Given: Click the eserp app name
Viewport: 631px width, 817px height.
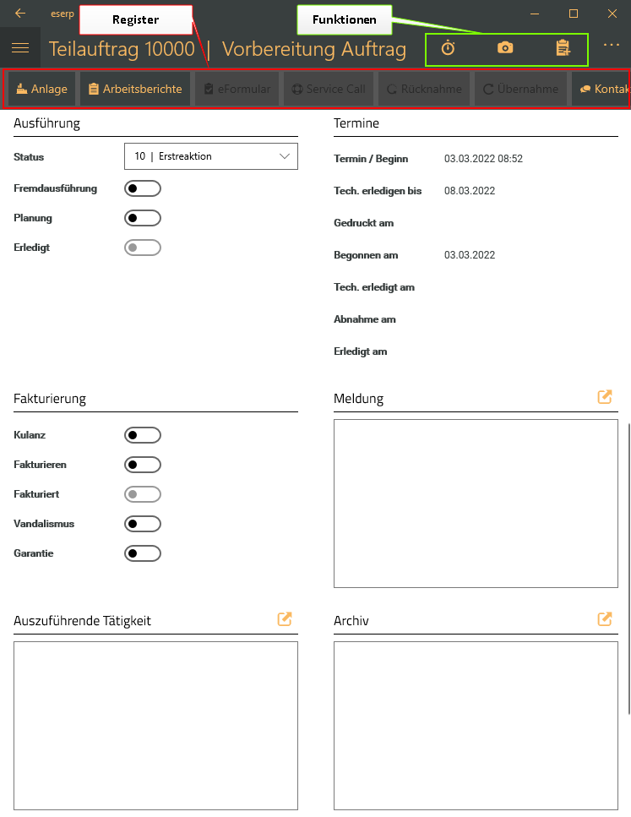Looking at the screenshot, I should tap(63, 14).
